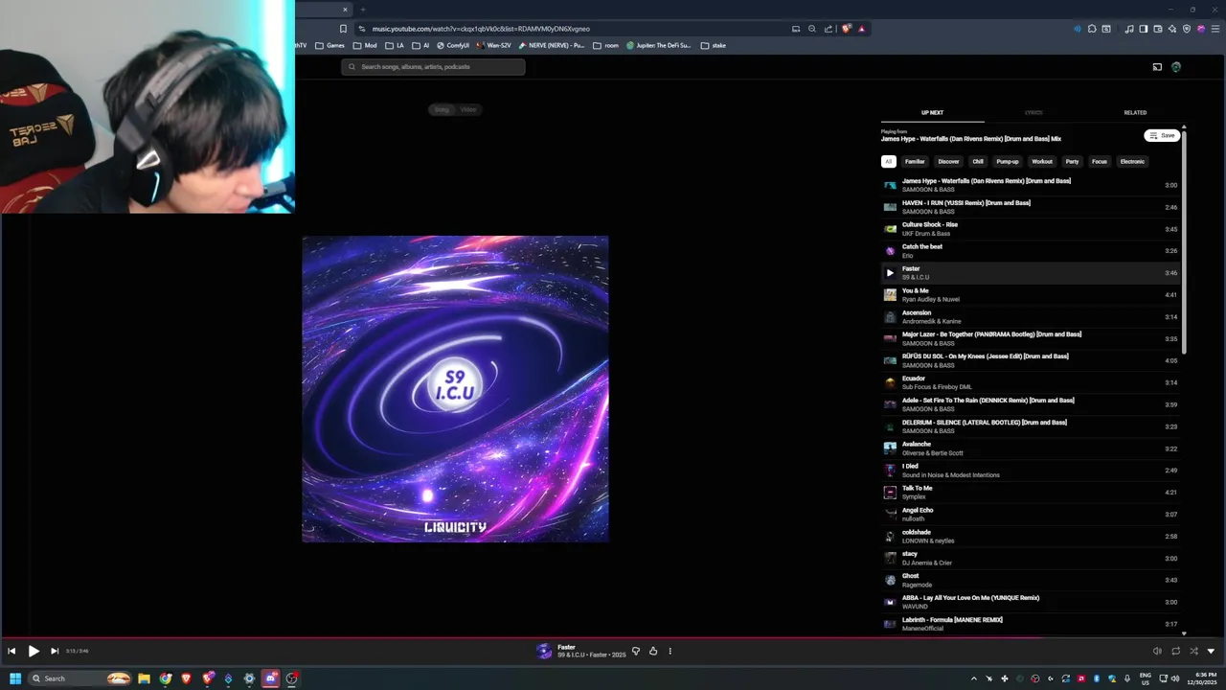
Task: Switch to Song view toggle
Action: [442, 109]
